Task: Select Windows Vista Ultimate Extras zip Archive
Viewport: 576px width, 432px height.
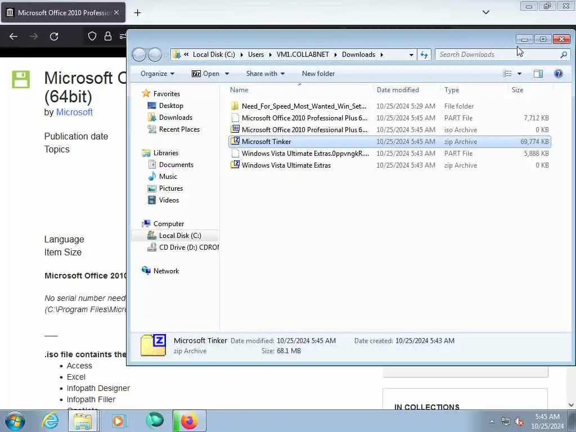Action: [x=389, y=165]
